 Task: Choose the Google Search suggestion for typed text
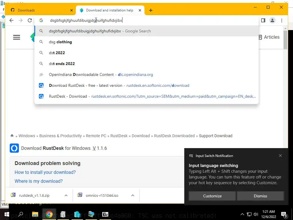[147, 31]
